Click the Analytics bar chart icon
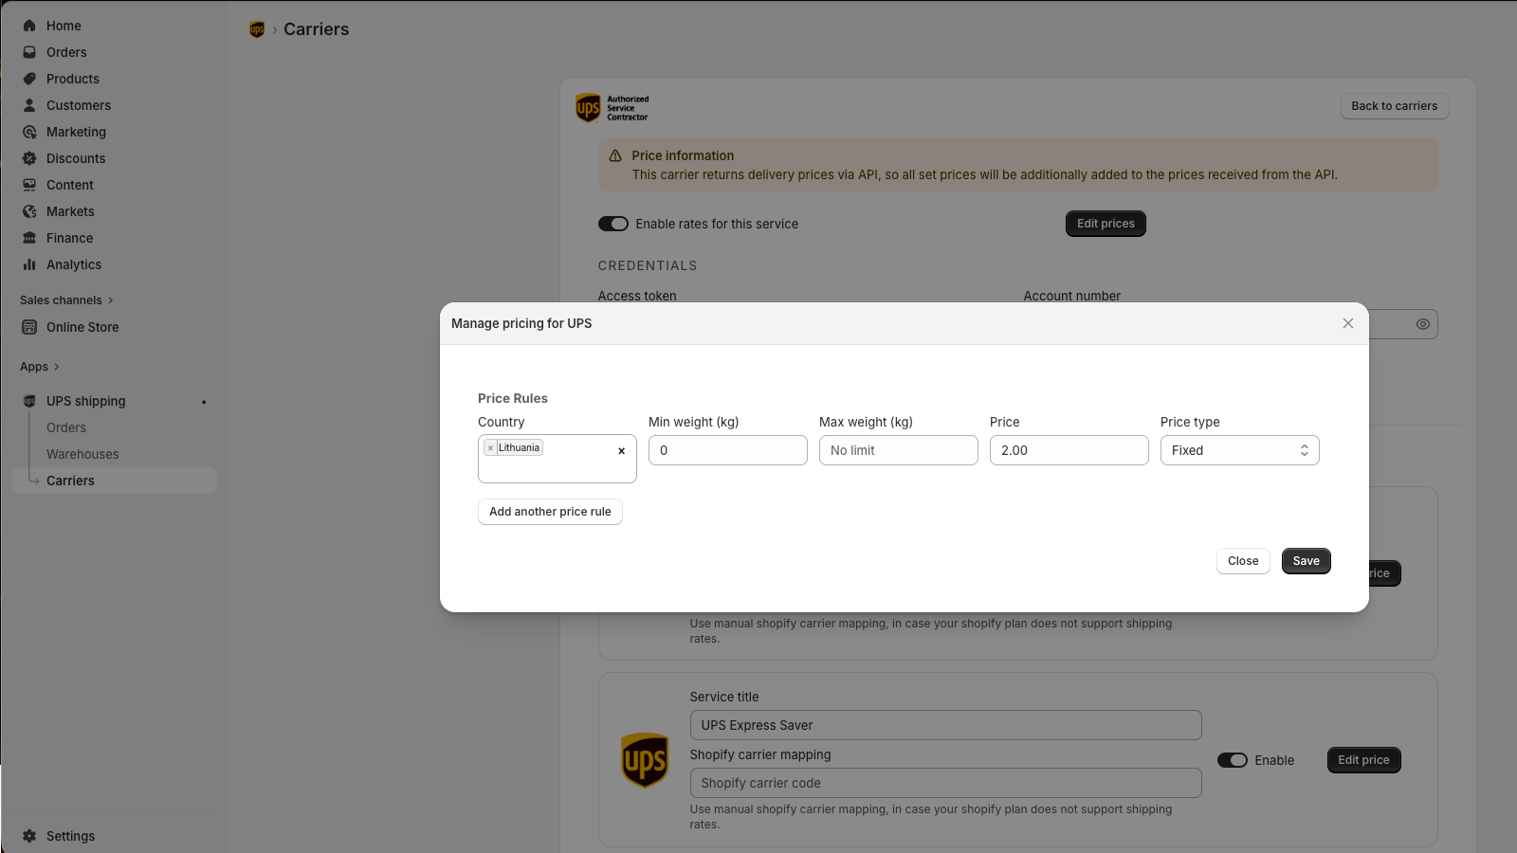The image size is (1517, 853). click(x=29, y=264)
